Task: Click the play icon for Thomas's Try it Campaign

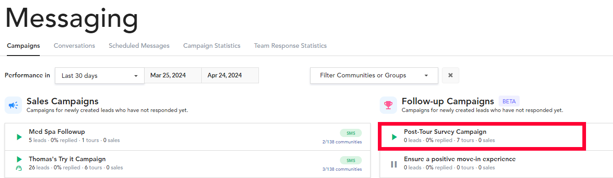Action: coord(19,159)
